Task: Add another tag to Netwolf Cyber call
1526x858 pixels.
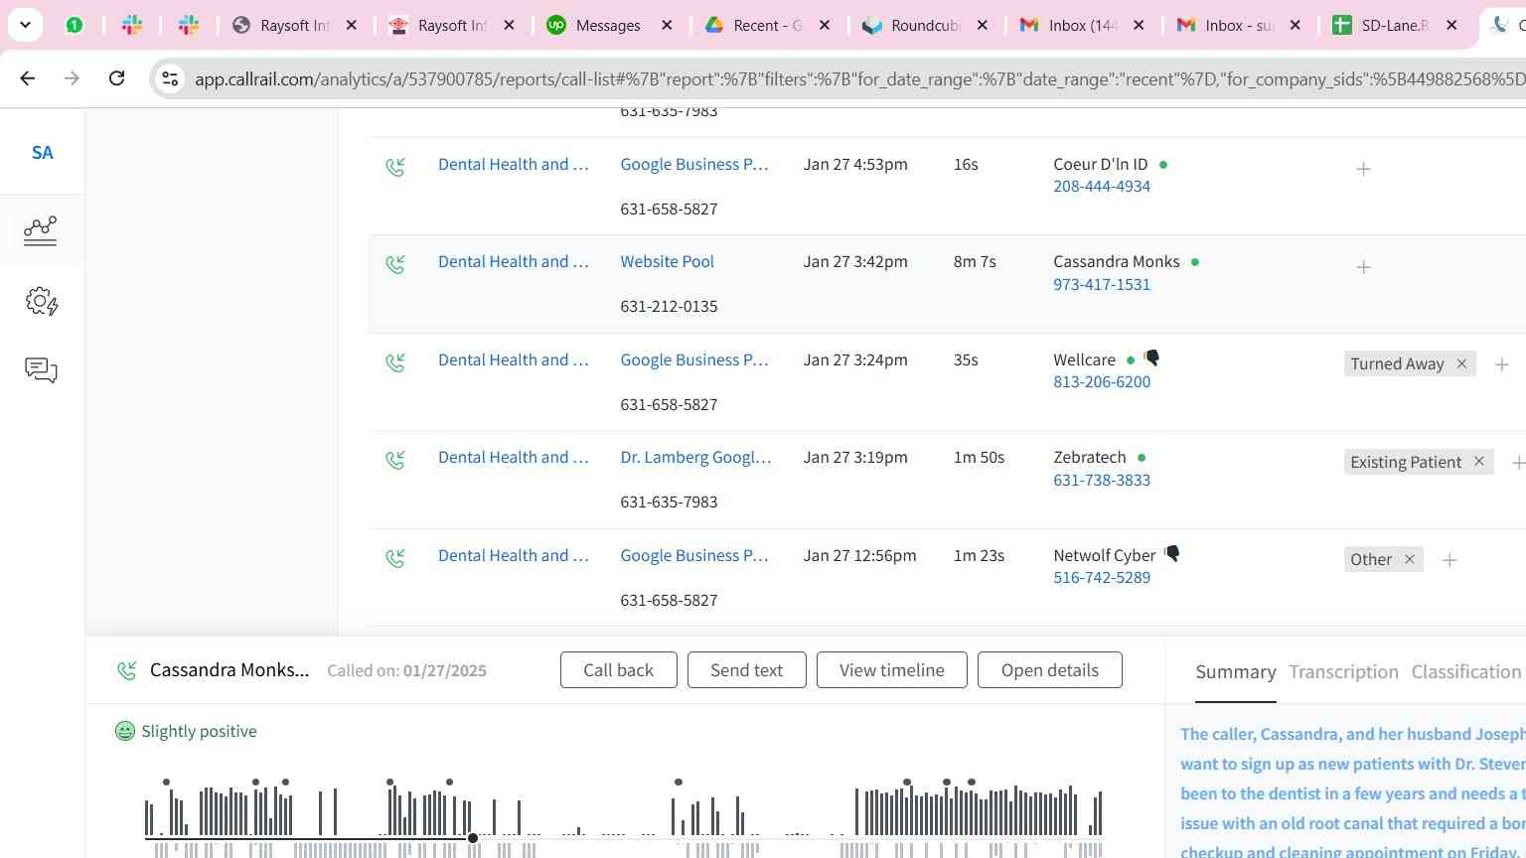Action: [x=1450, y=560]
